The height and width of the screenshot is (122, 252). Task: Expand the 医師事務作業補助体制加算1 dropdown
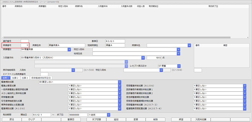click(x=244, y=89)
